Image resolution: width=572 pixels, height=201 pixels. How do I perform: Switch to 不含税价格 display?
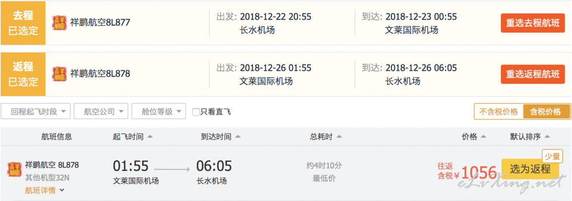498,112
